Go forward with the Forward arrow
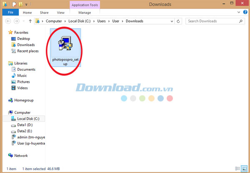 point(17,21)
